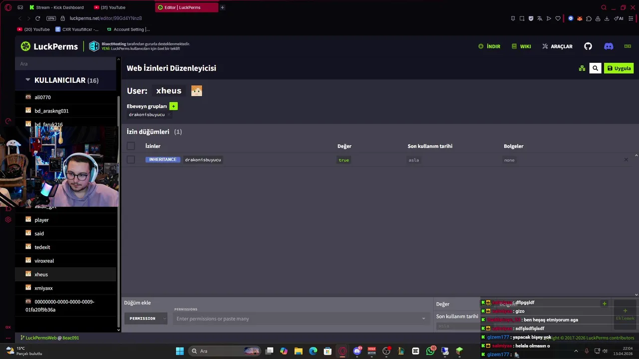Add page to favorites heart icon

tap(558, 18)
